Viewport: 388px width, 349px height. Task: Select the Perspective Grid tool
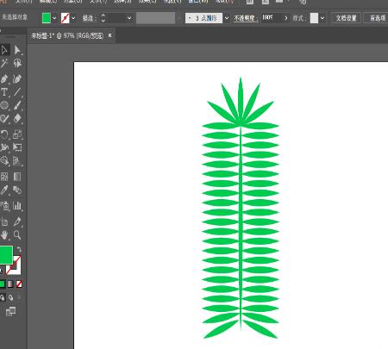17,161
